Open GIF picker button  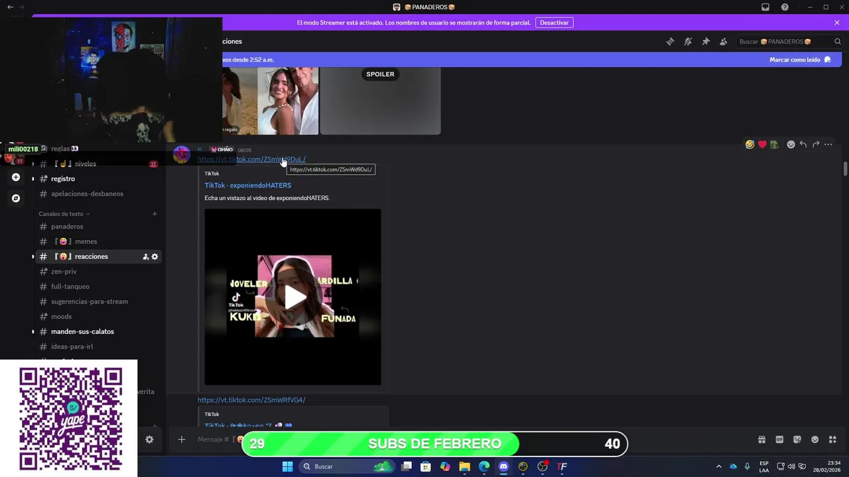(x=779, y=439)
